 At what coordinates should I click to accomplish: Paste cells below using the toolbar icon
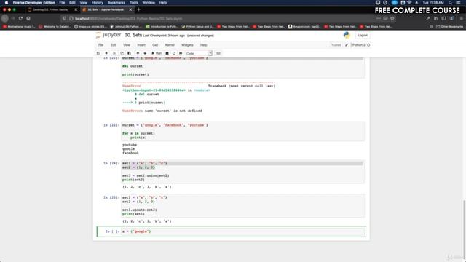[130, 53]
